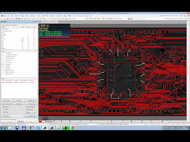Open the Reports menu

(x=53, y=16)
